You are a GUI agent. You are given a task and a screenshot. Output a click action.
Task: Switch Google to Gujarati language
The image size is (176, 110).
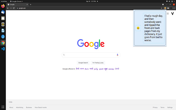tap(101, 69)
